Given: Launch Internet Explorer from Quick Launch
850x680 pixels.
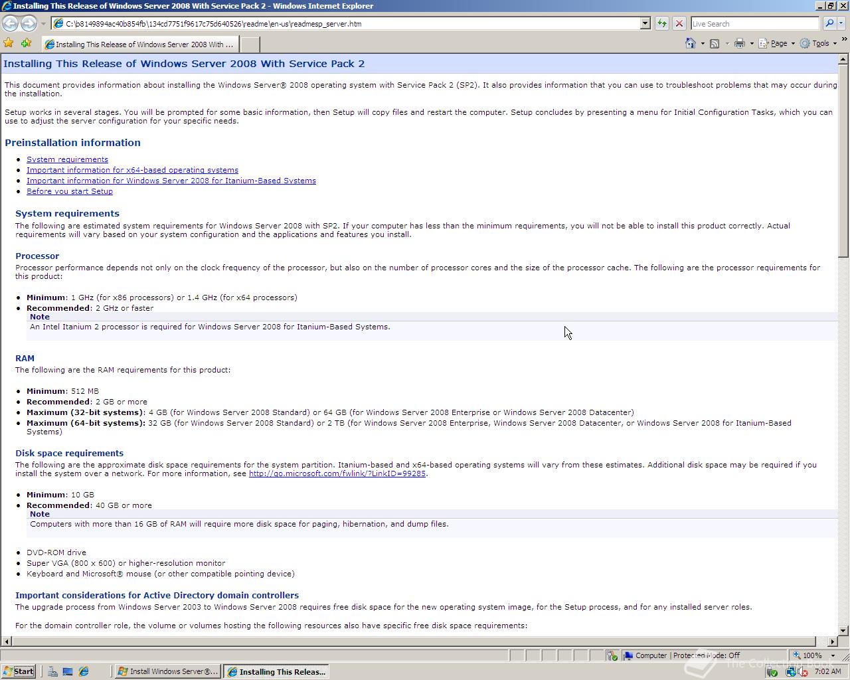Looking at the screenshot, I should [x=84, y=671].
